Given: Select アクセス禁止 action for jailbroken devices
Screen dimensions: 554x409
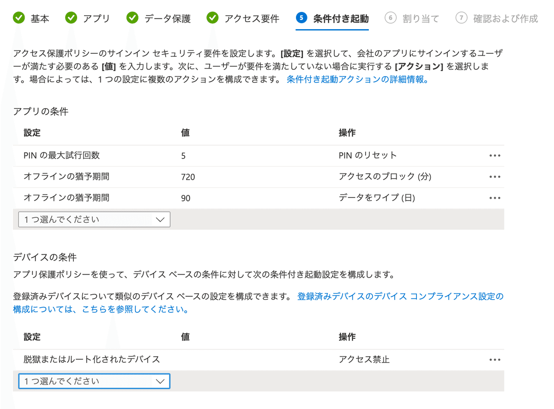Looking at the screenshot, I should coord(364,360).
